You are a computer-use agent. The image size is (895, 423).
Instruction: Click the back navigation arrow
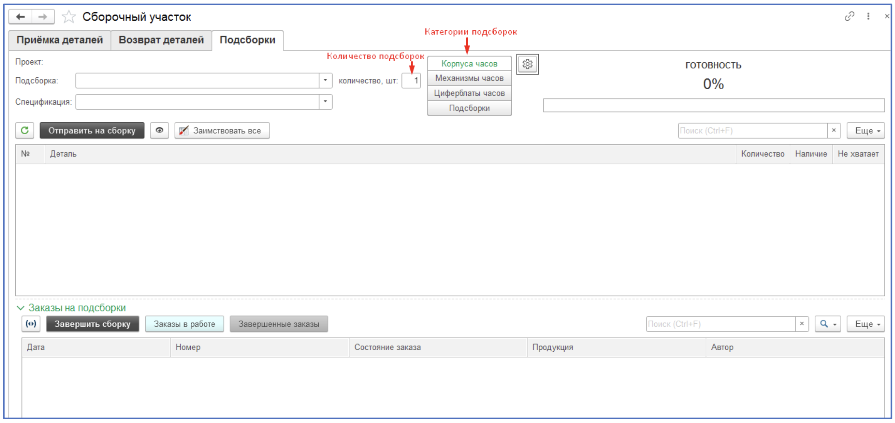click(x=21, y=17)
